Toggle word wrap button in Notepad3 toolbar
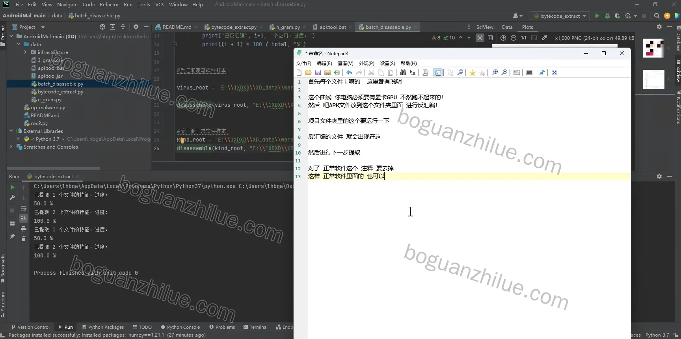681x339 pixels. [x=438, y=73]
